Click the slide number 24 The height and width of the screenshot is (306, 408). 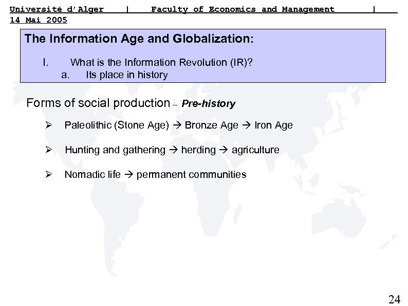tap(394, 299)
